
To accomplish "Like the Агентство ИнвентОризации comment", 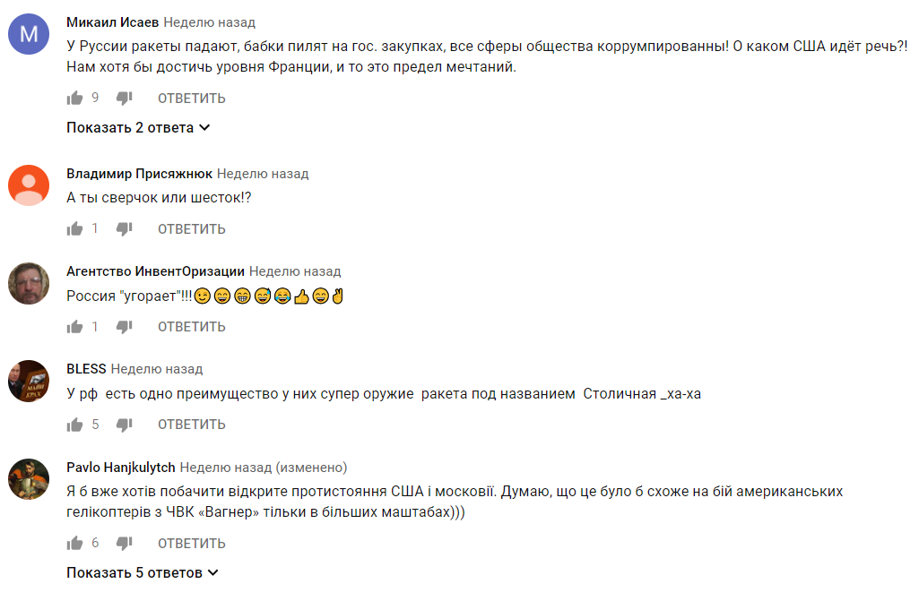I will [74, 326].
